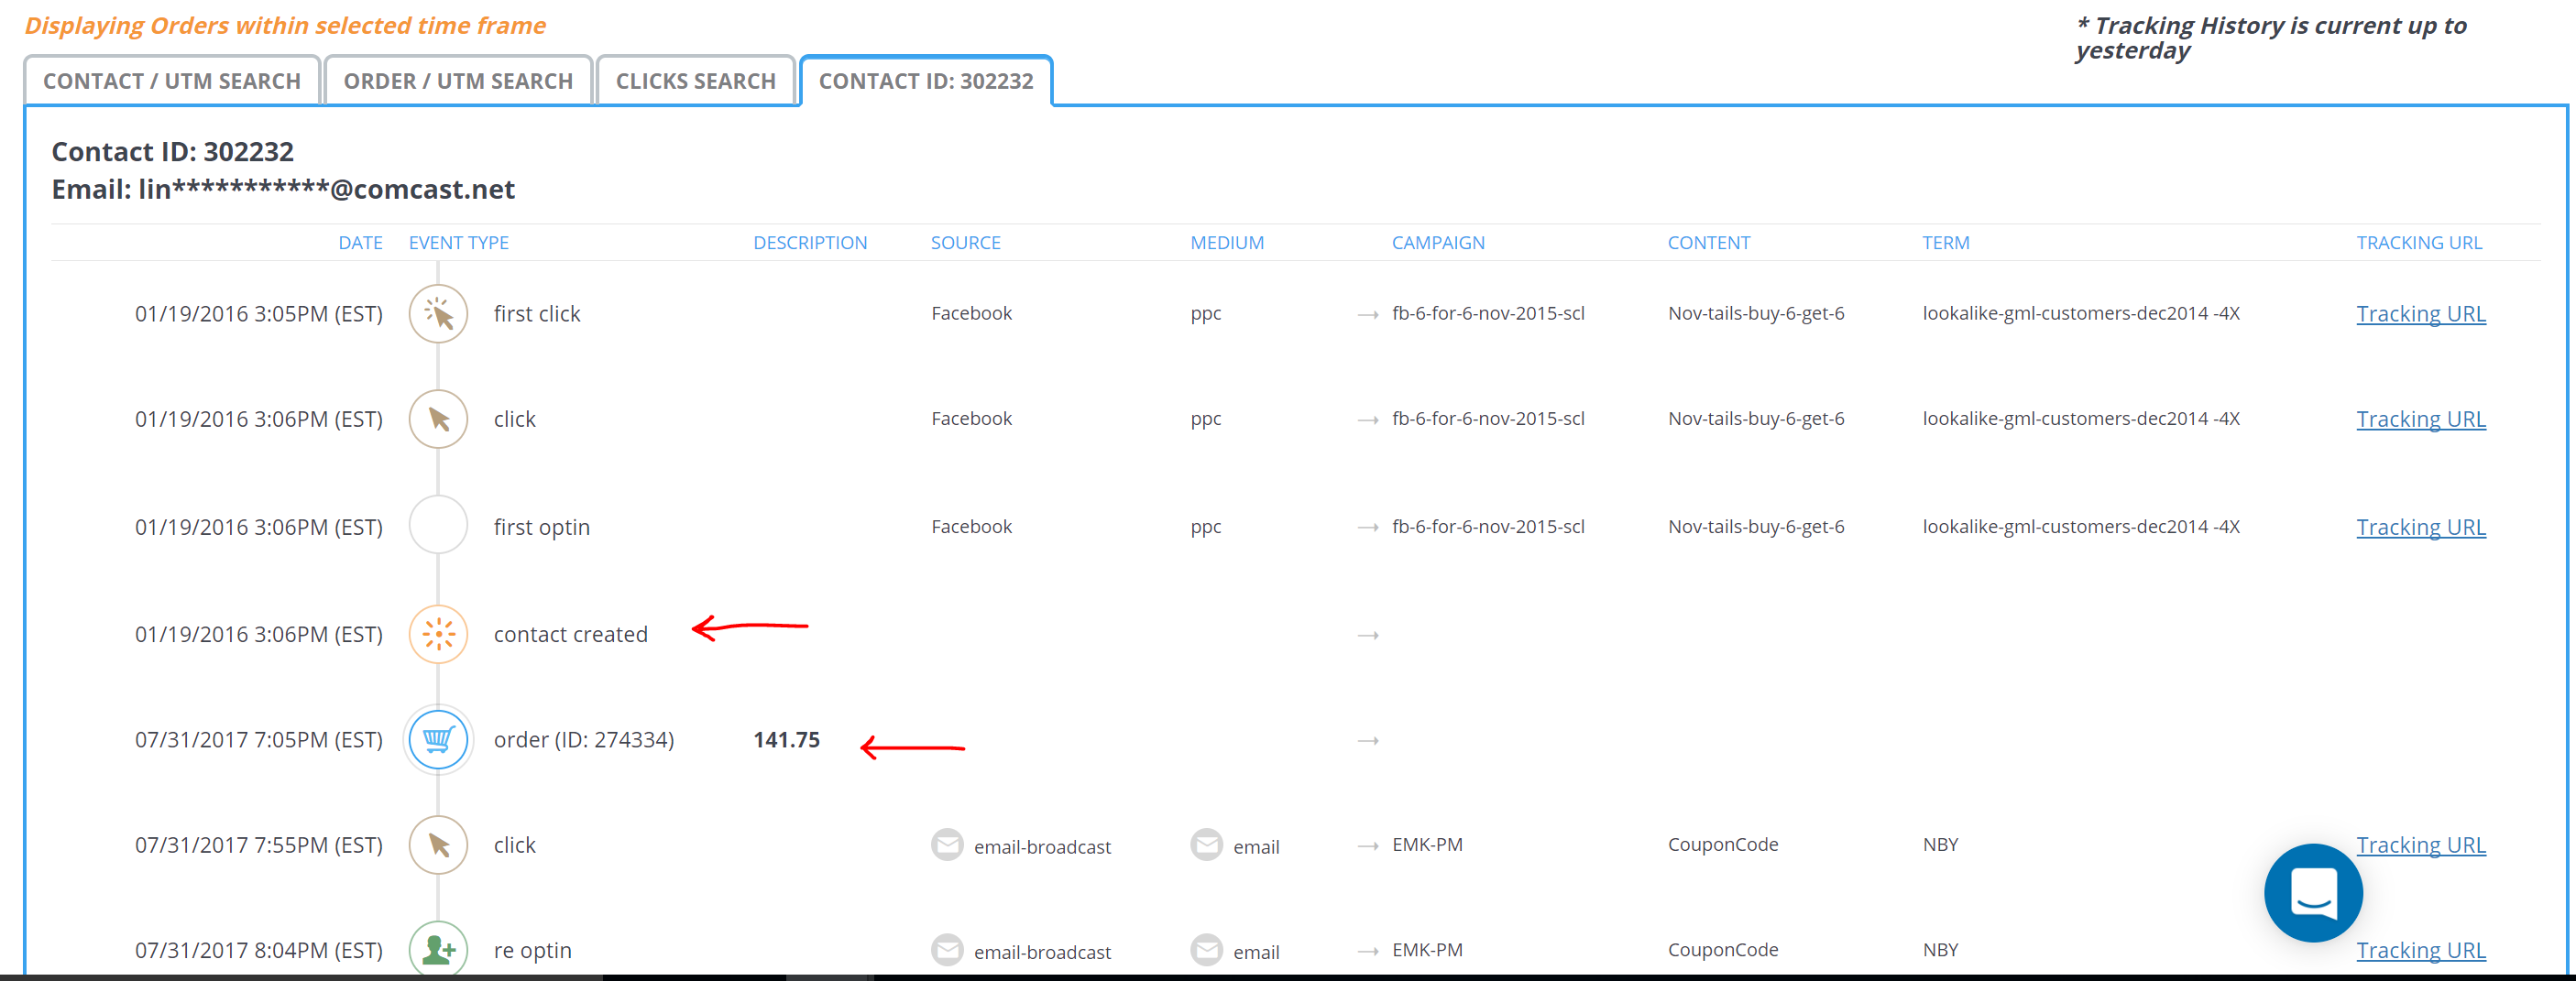
Task: Click envelope icon beside email-broadcast in click row
Action: [946, 845]
